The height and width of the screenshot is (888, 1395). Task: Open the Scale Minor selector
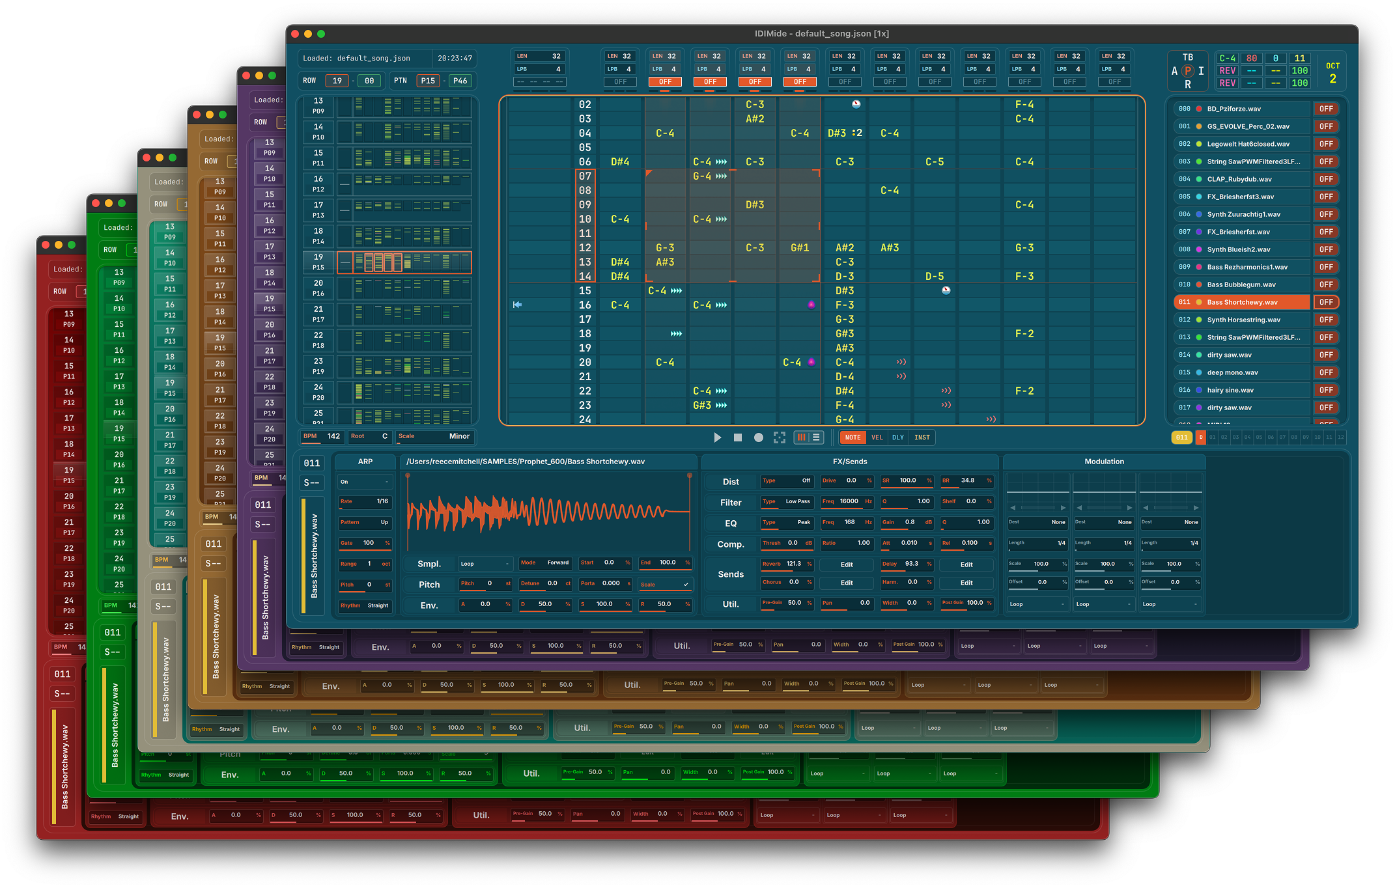click(x=434, y=436)
